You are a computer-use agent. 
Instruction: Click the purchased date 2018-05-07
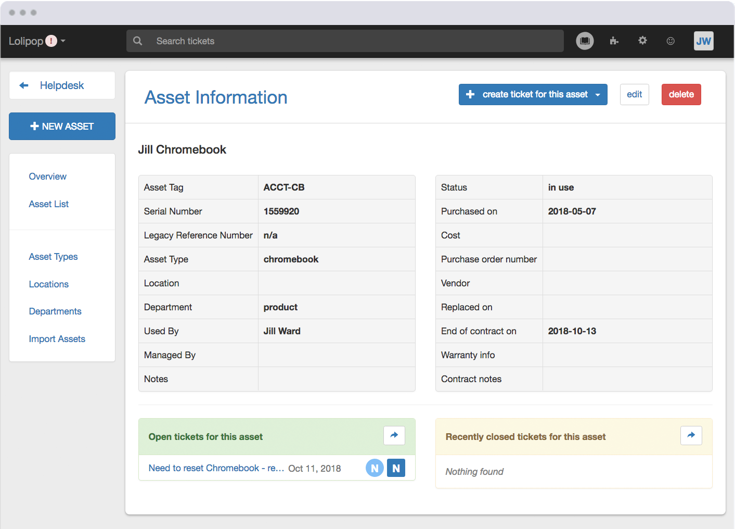point(572,211)
